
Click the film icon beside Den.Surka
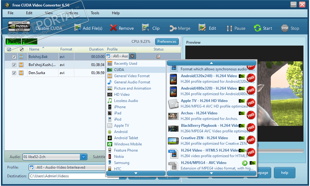click(21, 73)
